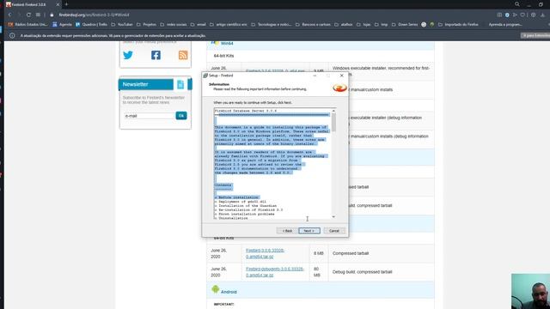Click the browser search magnifier icon
550x309 pixels.
[517, 4]
